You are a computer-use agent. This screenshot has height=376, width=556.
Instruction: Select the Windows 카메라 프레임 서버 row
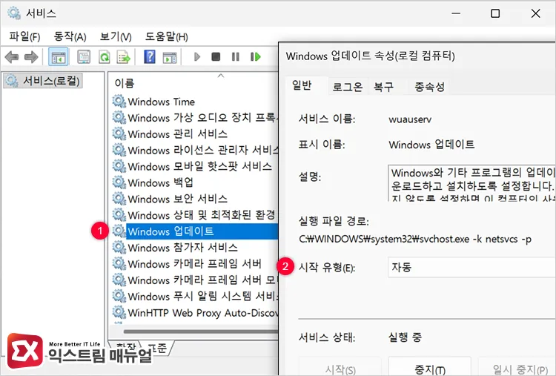click(x=194, y=264)
